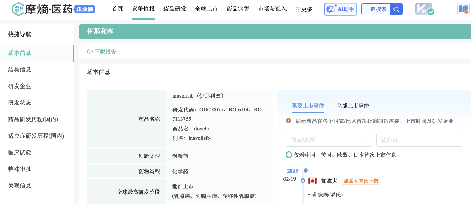Expand the 更多 menu

(304, 9)
